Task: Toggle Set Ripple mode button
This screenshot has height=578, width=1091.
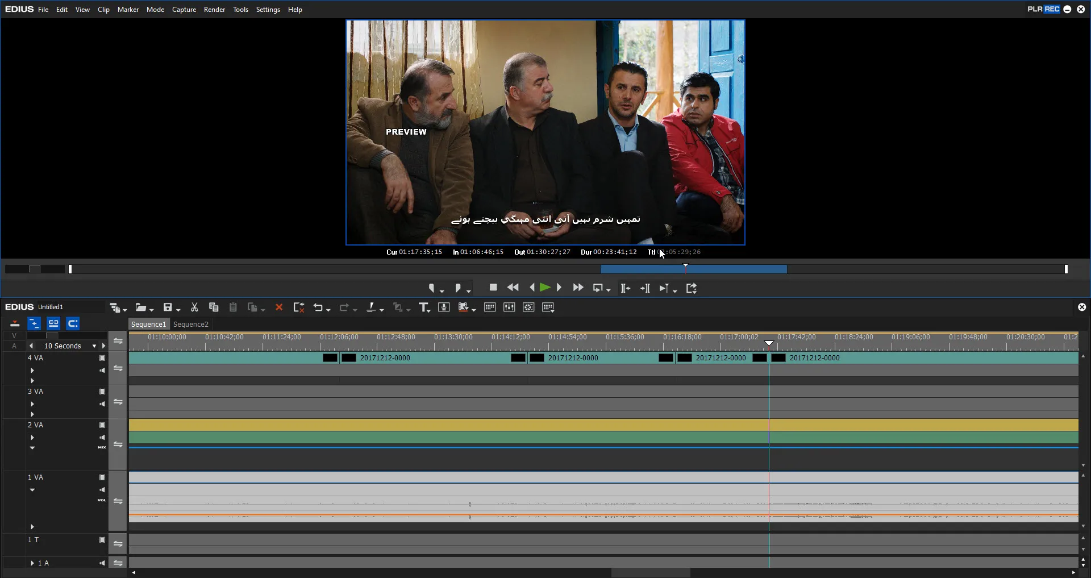Action: pos(34,324)
